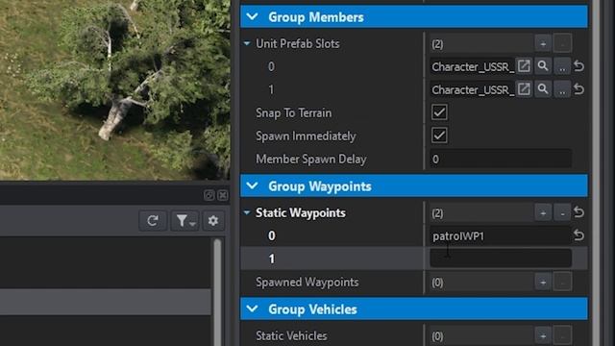Click Character_USSR_ field in slot 0
The width and height of the screenshot is (615, 346).
pos(472,66)
